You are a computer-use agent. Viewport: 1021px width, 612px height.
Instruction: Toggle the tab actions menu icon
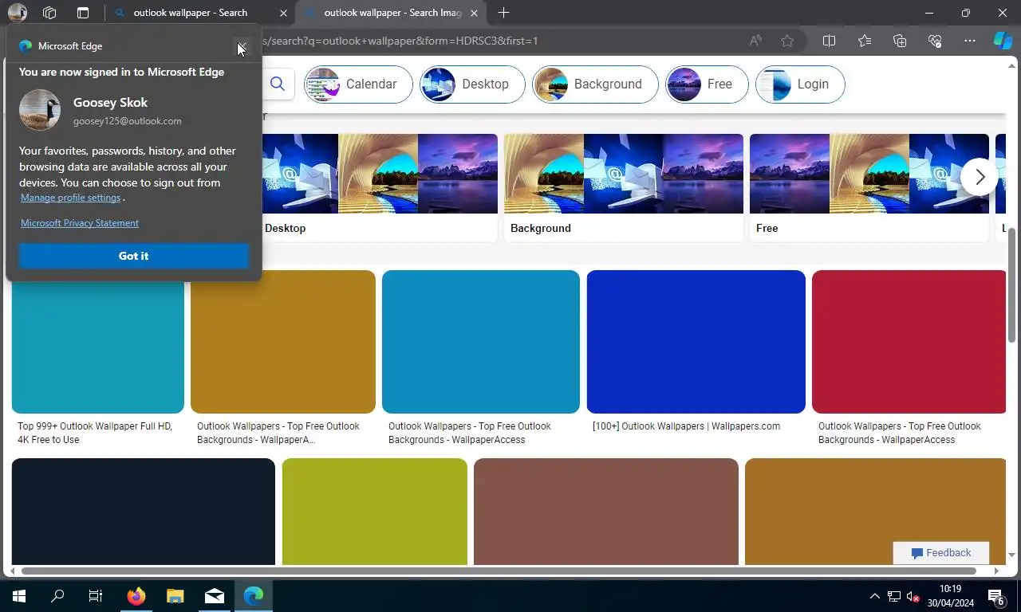tap(83, 13)
